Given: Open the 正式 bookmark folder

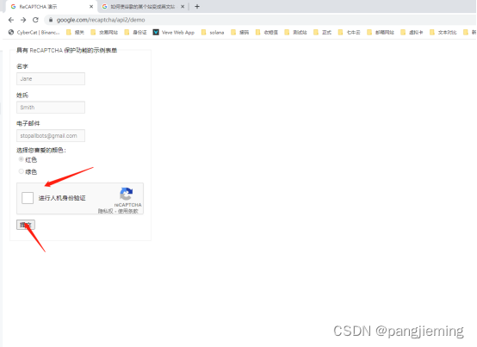Looking at the screenshot, I should click(323, 32).
